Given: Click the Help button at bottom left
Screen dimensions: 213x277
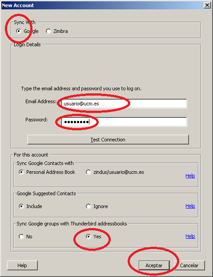Looking at the screenshot, I should (22, 265).
